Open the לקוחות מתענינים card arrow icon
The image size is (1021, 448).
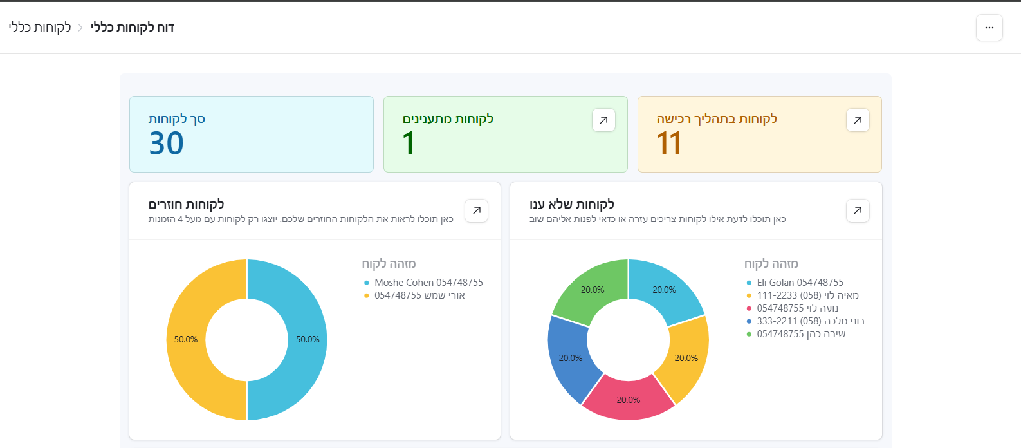[603, 120]
